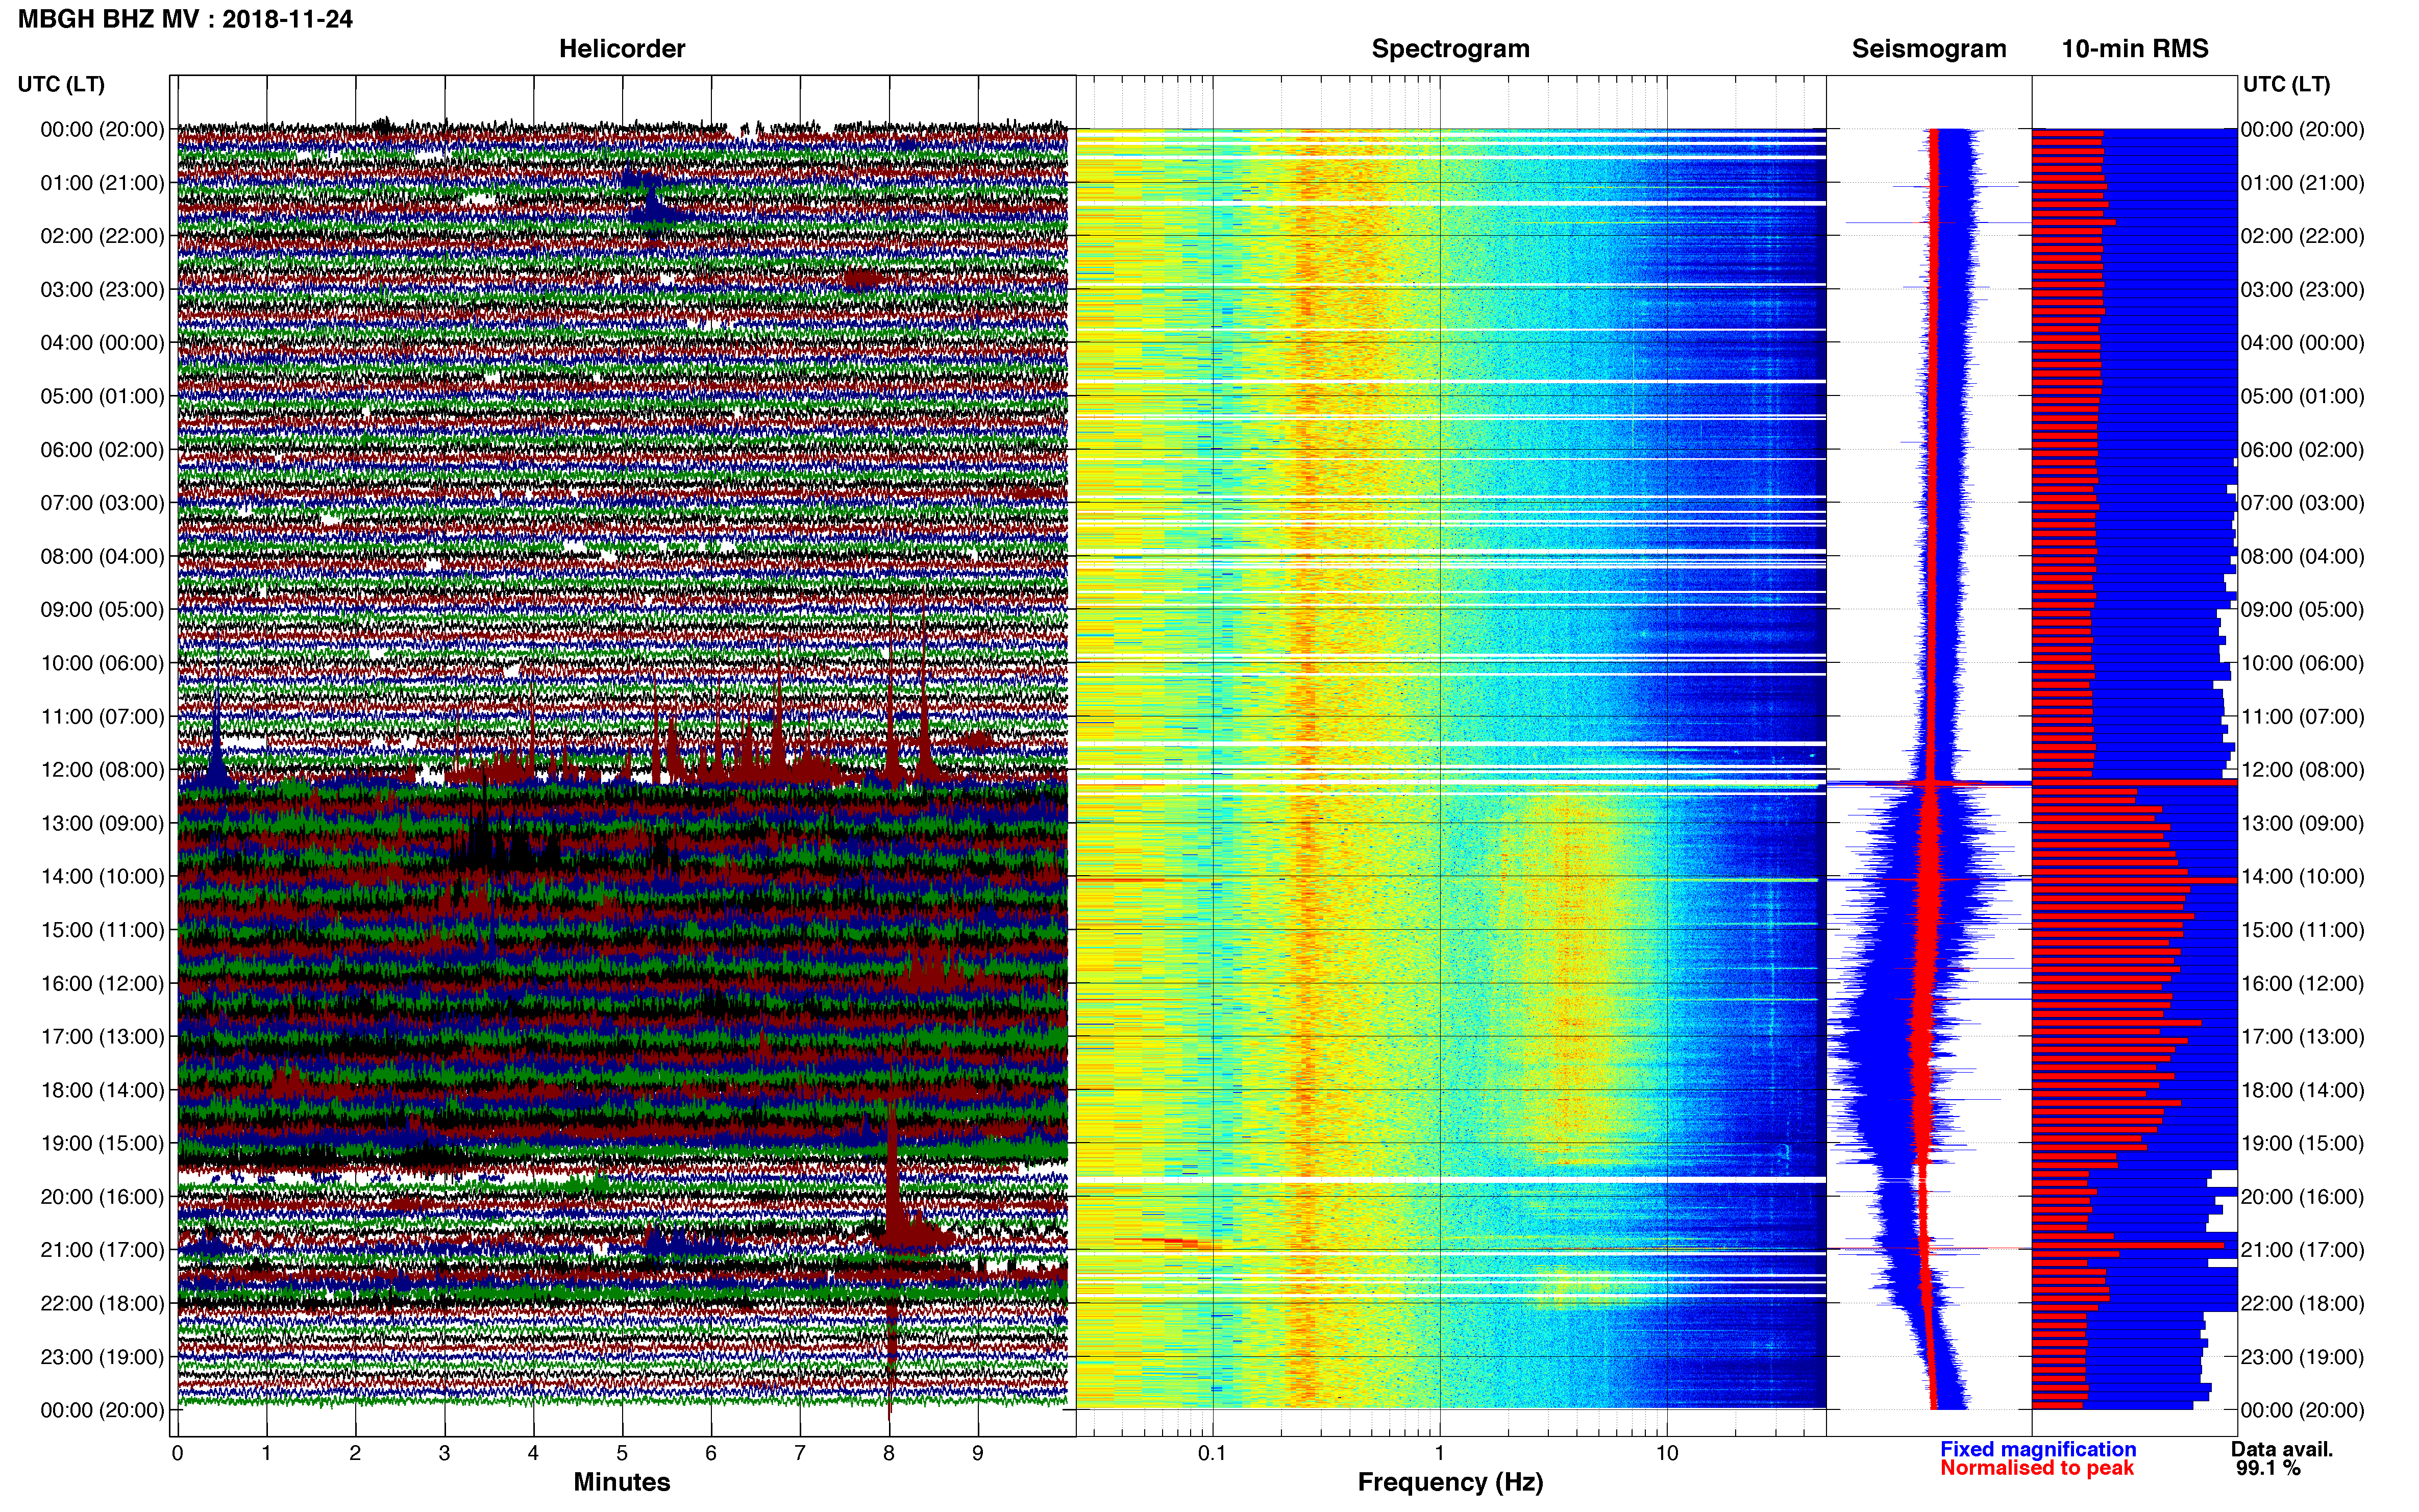Viewport: 2419px width, 1512px height.
Task: Click the 20:00 (16:00) label on the RMS axis
Action: tap(2303, 1196)
